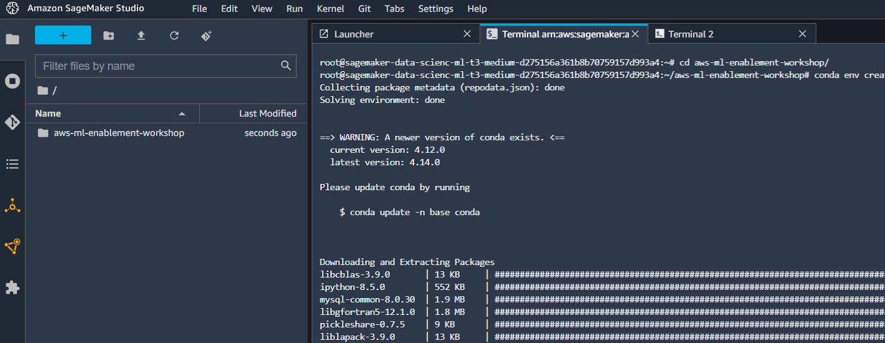This screenshot has height=343, width=885.
Task: Open the Tabs menu
Action: point(394,9)
